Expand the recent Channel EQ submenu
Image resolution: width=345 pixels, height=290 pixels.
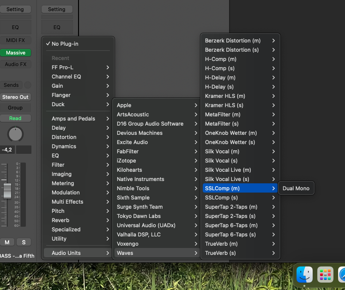tap(78, 77)
